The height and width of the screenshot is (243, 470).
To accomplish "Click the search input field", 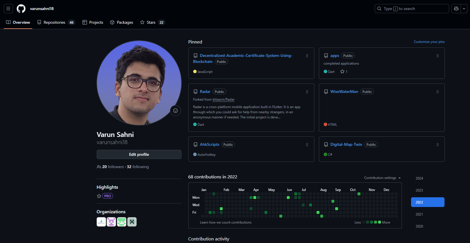I will [x=412, y=9].
